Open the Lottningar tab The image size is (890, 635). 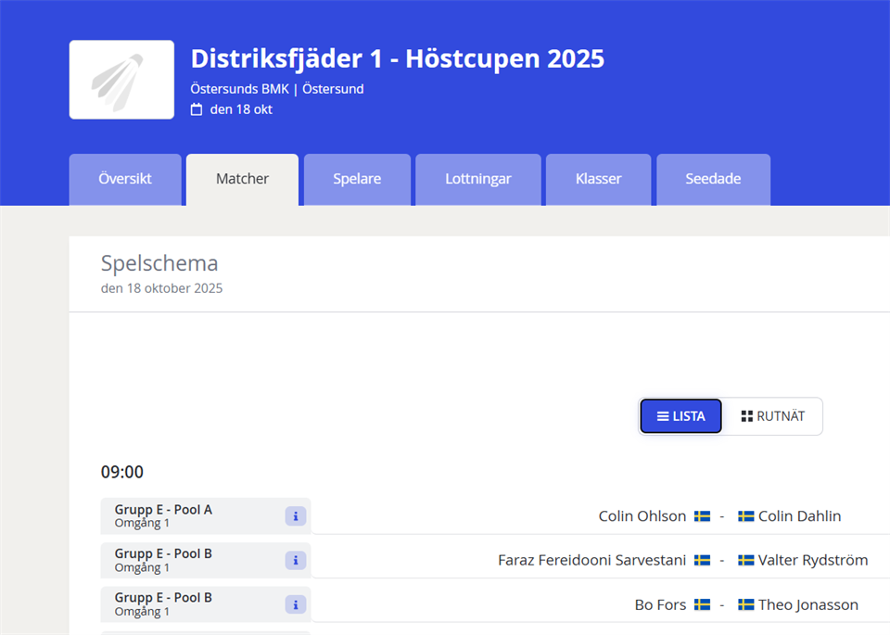477,179
